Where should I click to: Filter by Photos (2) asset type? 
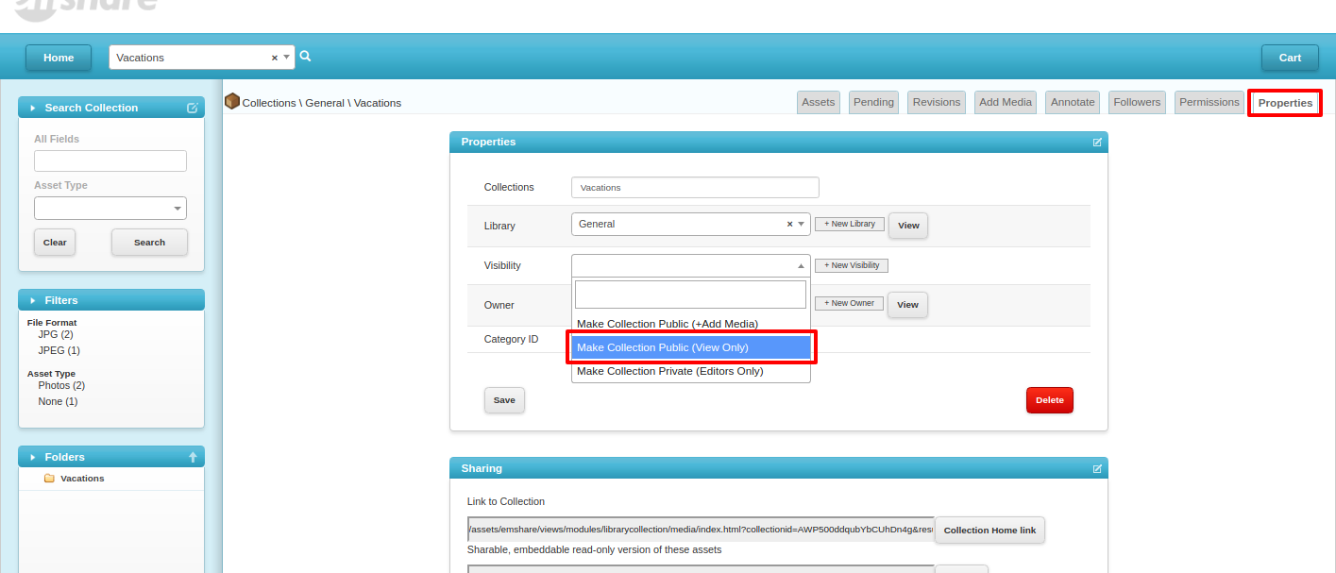[x=61, y=385]
